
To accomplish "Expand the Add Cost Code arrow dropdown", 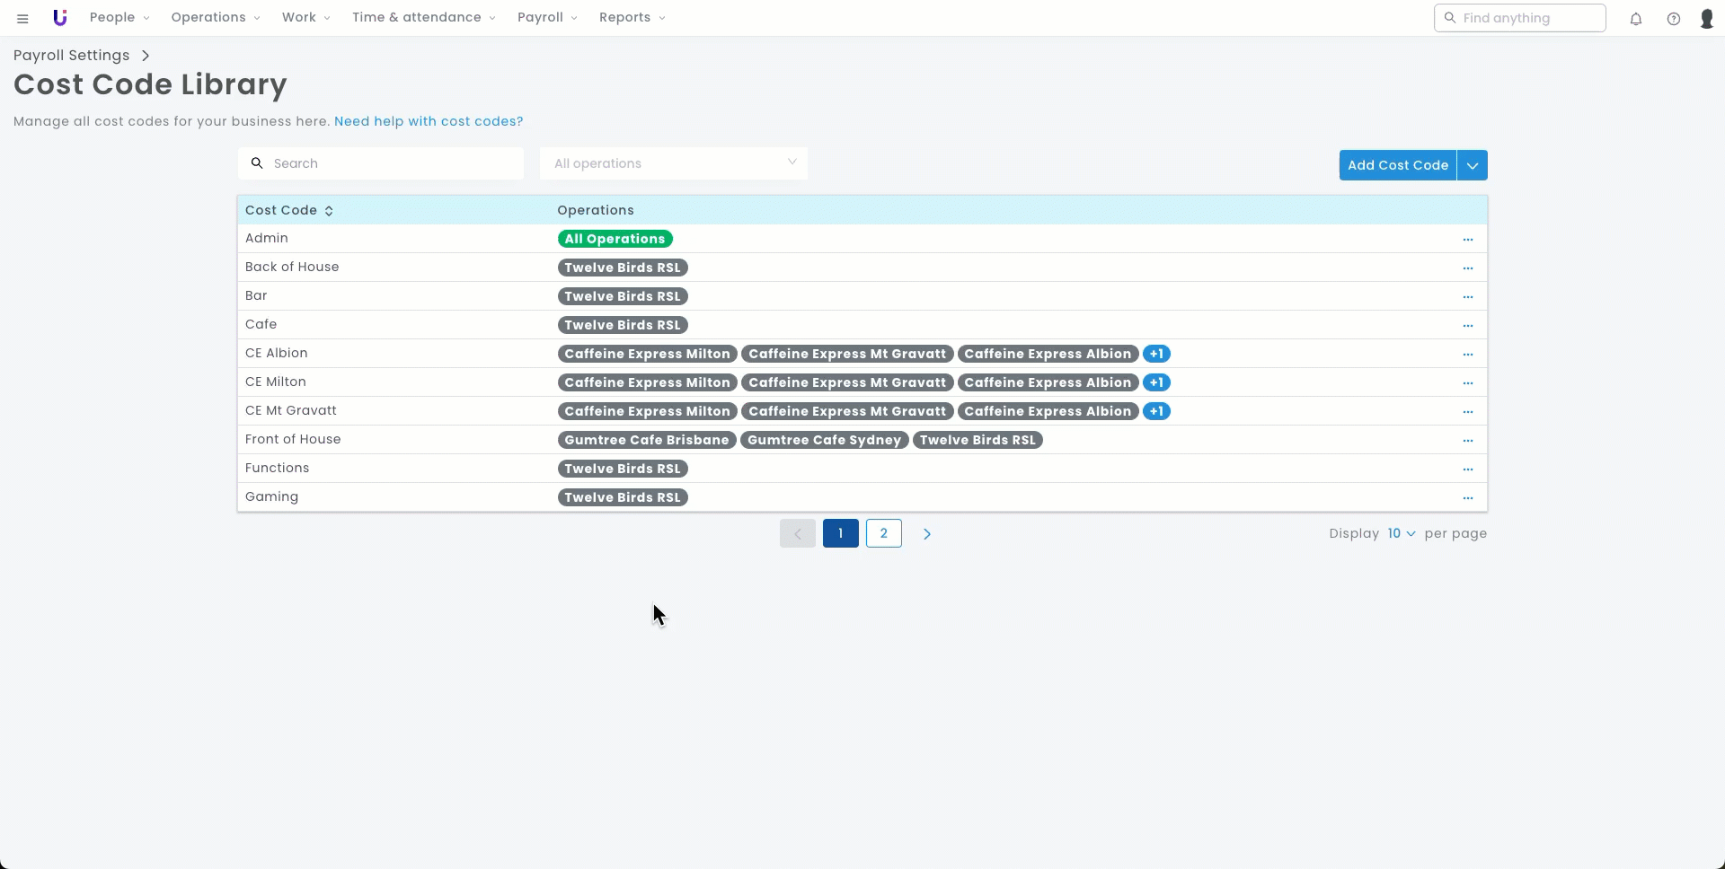I will (1472, 165).
